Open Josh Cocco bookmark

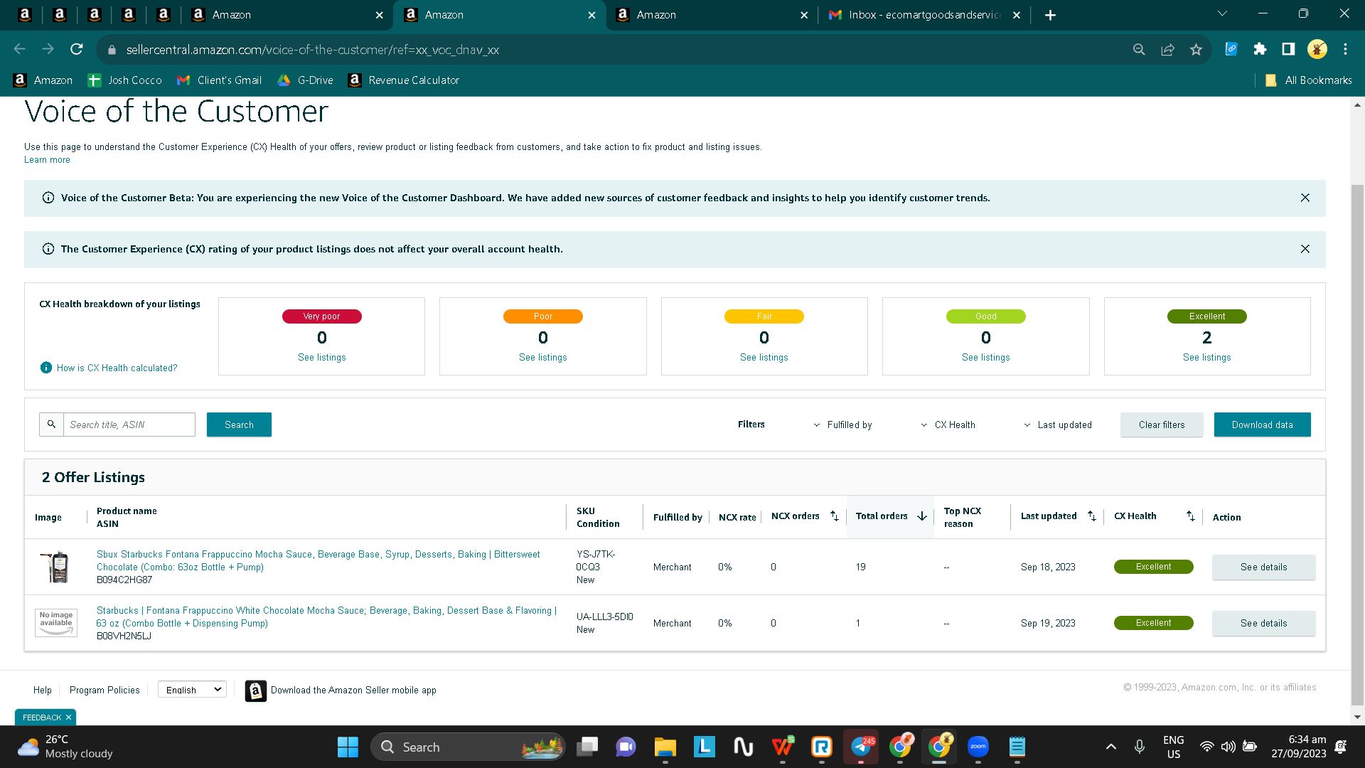pos(125,80)
